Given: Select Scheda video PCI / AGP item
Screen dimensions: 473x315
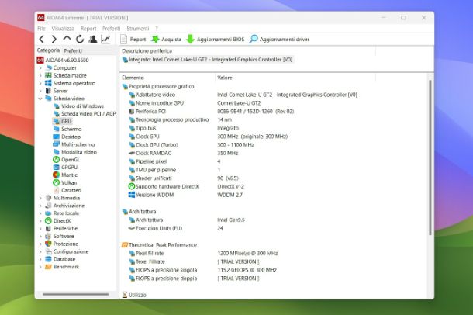Looking at the screenshot, I should [85, 114].
